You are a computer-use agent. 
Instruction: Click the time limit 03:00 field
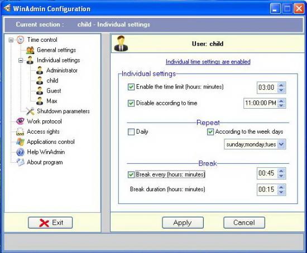[x=267, y=87]
